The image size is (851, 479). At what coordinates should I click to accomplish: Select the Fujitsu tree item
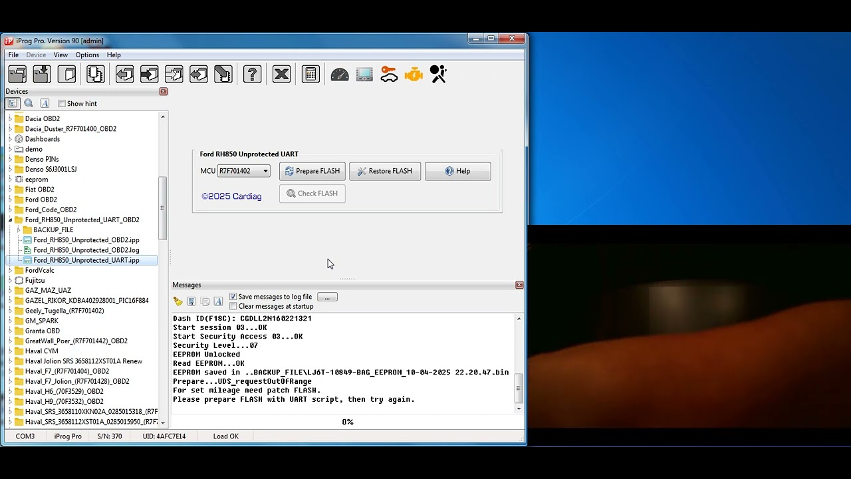(x=35, y=281)
